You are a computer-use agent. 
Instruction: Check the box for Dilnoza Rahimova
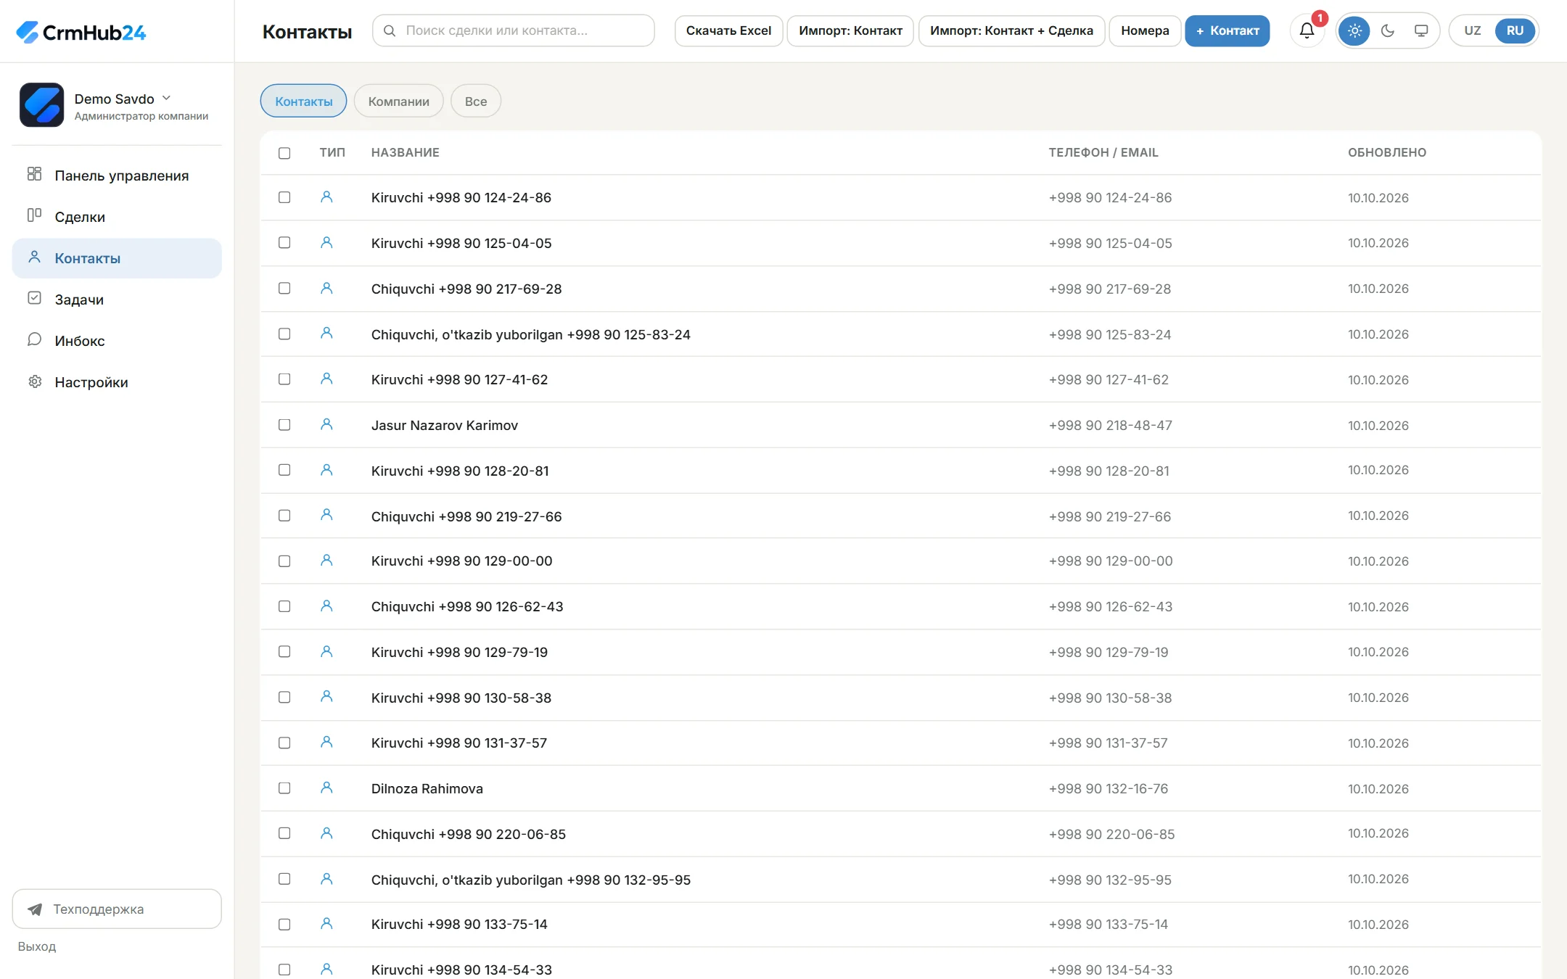pyautogui.click(x=284, y=788)
